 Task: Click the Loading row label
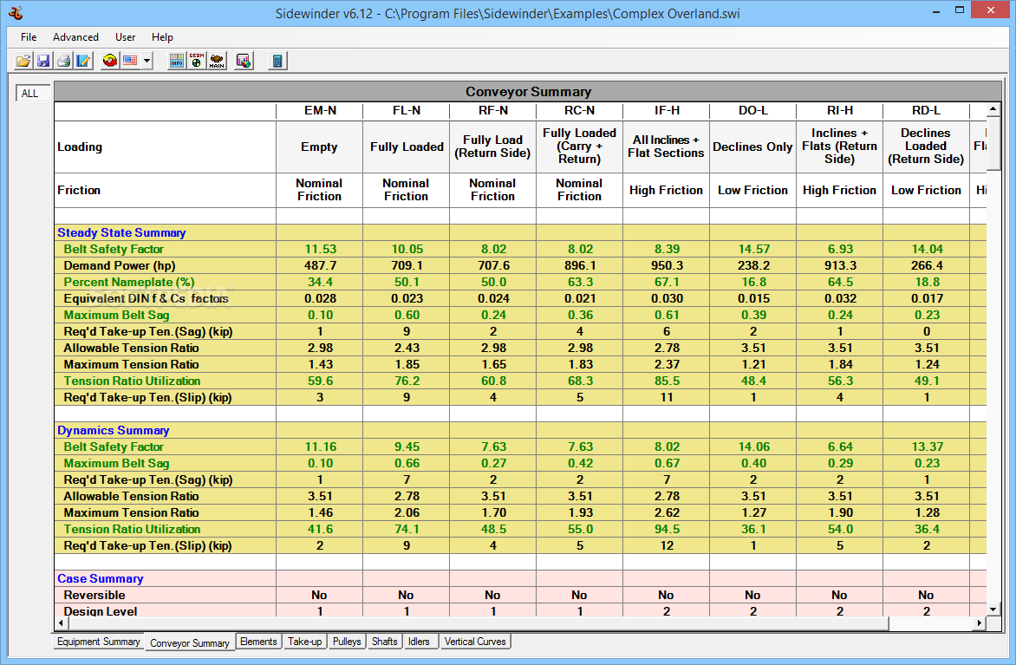pyautogui.click(x=80, y=147)
